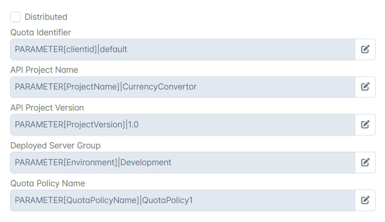Enable the Distributed checkbox
Screen dimensions: 385x222
[x=15, y=17]
